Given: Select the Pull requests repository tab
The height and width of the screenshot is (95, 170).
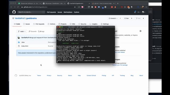Looking at the screenshot, I should [x=39, y=24].
